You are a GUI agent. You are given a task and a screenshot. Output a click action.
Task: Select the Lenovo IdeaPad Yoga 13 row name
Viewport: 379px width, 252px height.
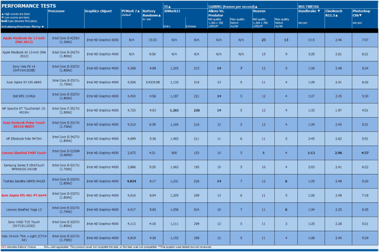click(24, 209)
